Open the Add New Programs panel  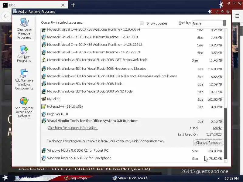point(24,54)
